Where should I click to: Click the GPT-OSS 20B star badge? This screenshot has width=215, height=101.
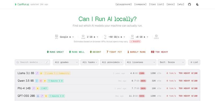point(46,96)
